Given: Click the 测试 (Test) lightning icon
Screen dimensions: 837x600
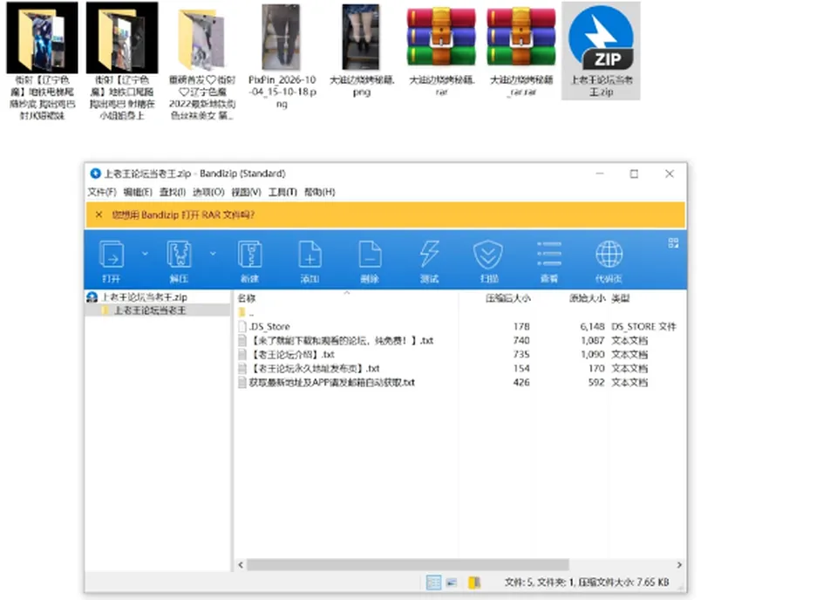Looking at the screenshot, I should [429, 254].
